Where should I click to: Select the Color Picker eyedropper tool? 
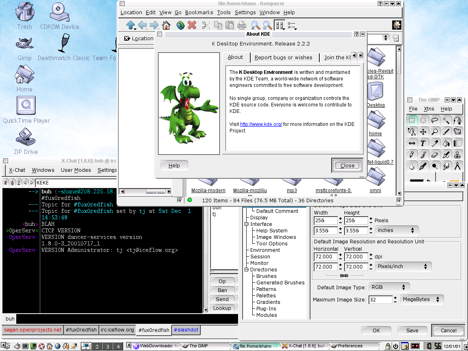point(435,143)
